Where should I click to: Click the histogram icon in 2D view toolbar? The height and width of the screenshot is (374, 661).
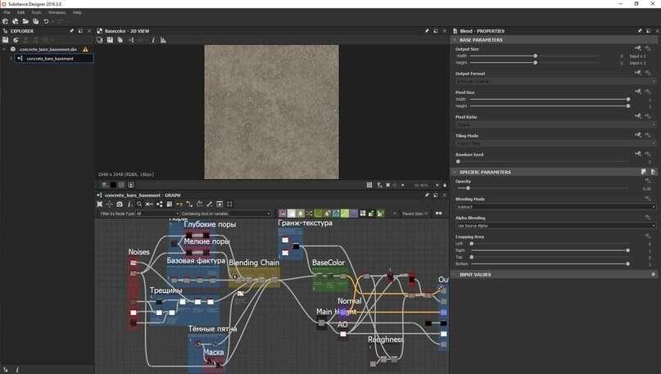(x=163, y=39)
